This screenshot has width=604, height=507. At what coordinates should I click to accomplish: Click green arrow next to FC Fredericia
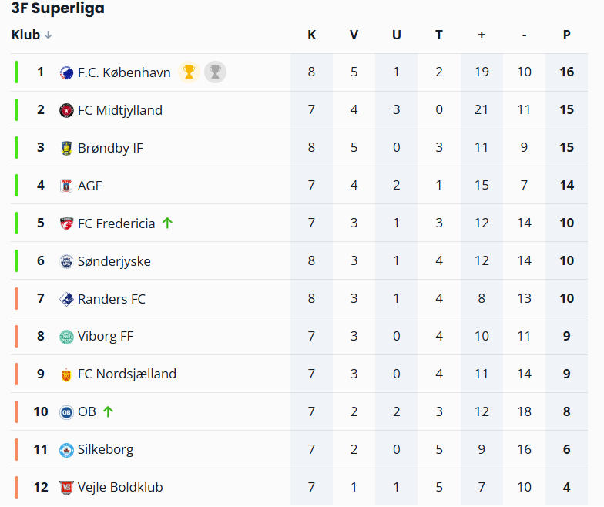point(167,223)
